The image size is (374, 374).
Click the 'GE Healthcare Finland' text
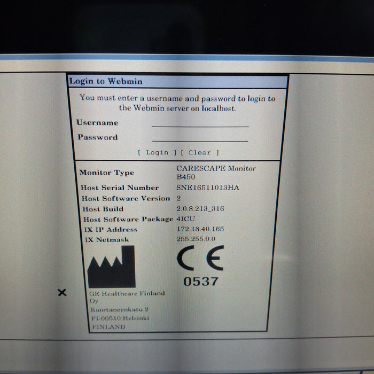tap(127, 293)
